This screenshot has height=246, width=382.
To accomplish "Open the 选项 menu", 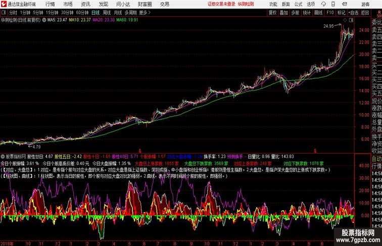I will (x=311, y=4).
